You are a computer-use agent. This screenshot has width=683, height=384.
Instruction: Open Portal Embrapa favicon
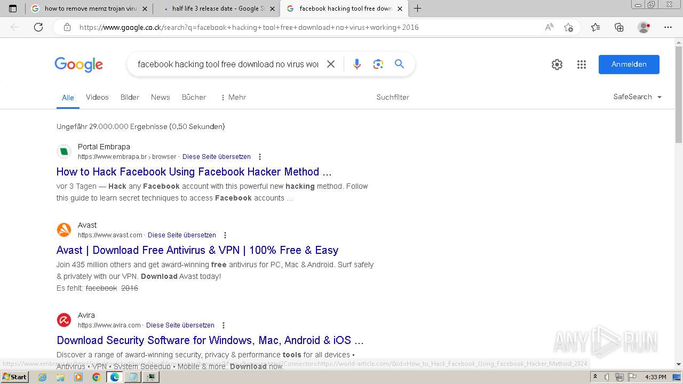pyautogui.click(x=64, y=151)
